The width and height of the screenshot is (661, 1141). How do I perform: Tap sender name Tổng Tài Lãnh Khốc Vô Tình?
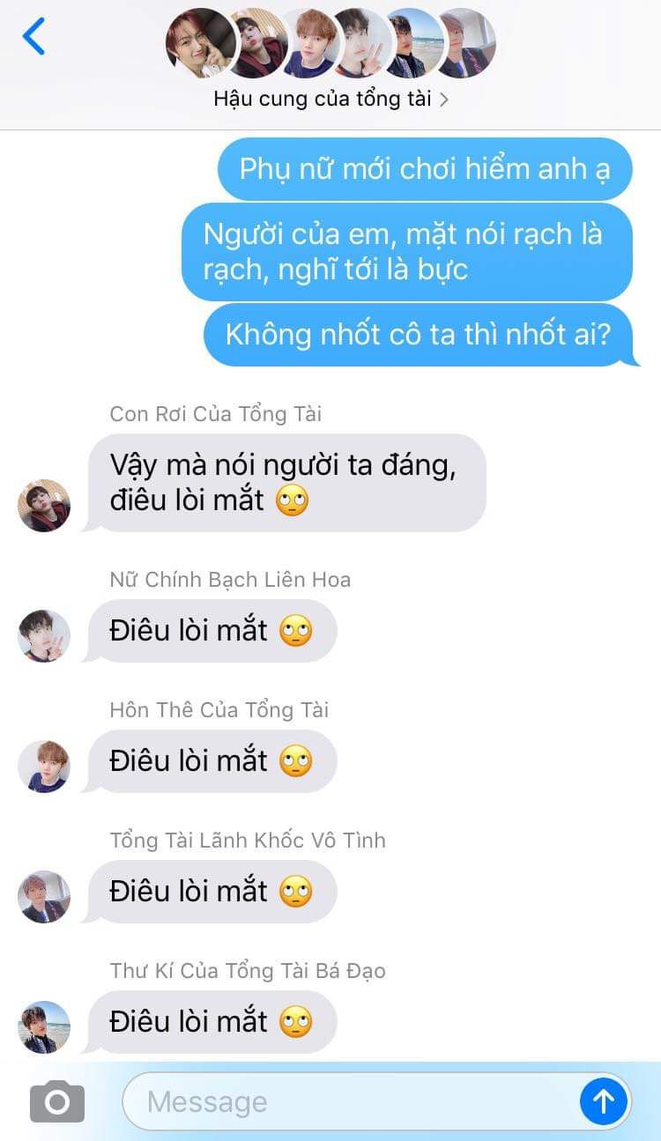(248, 840)
